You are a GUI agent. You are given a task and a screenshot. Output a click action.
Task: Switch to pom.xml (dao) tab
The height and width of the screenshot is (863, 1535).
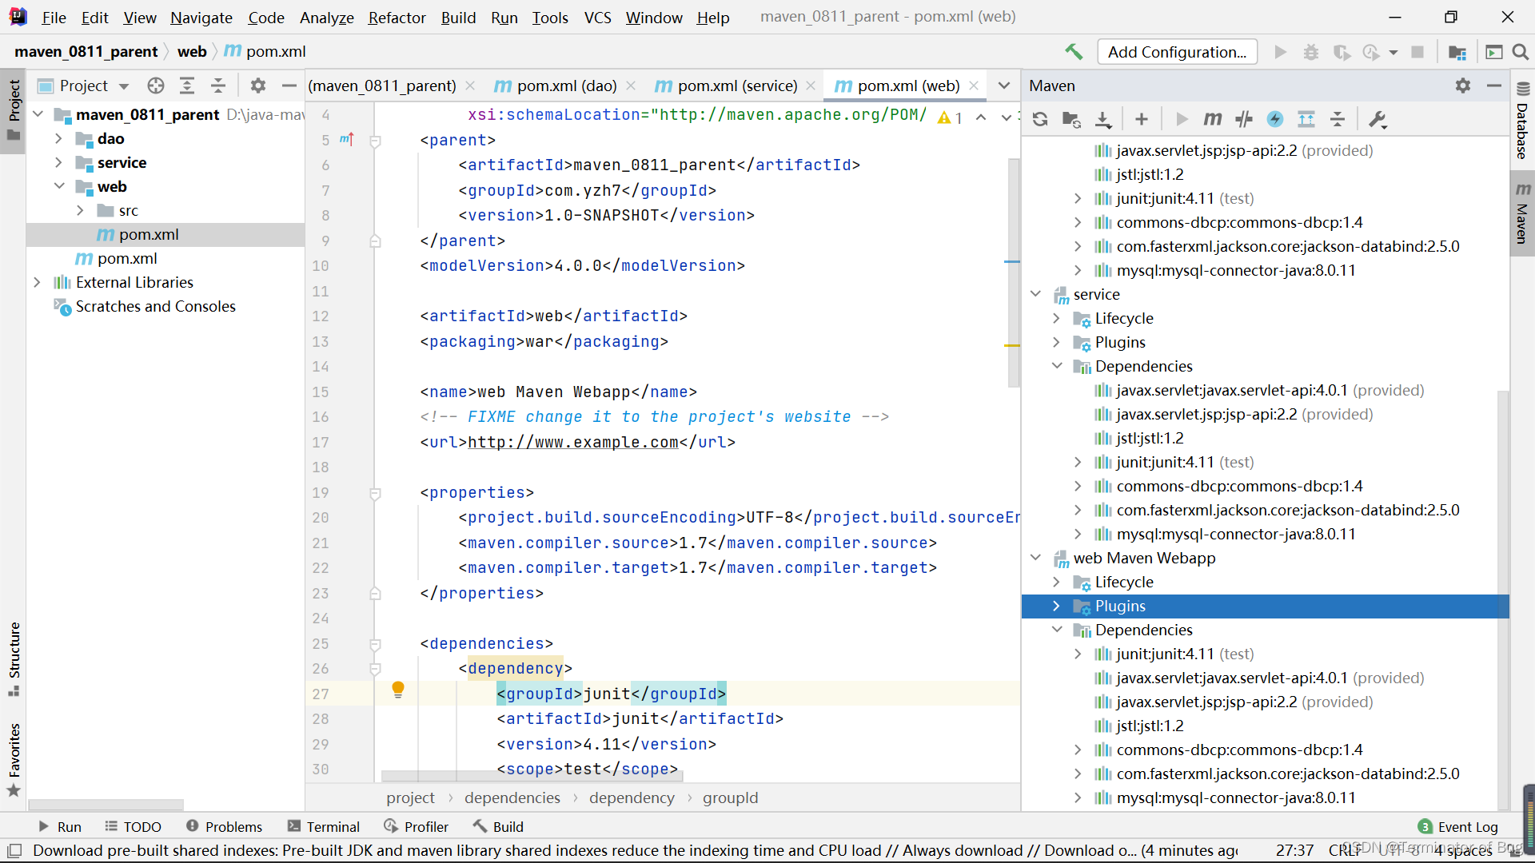click(556, 86)
